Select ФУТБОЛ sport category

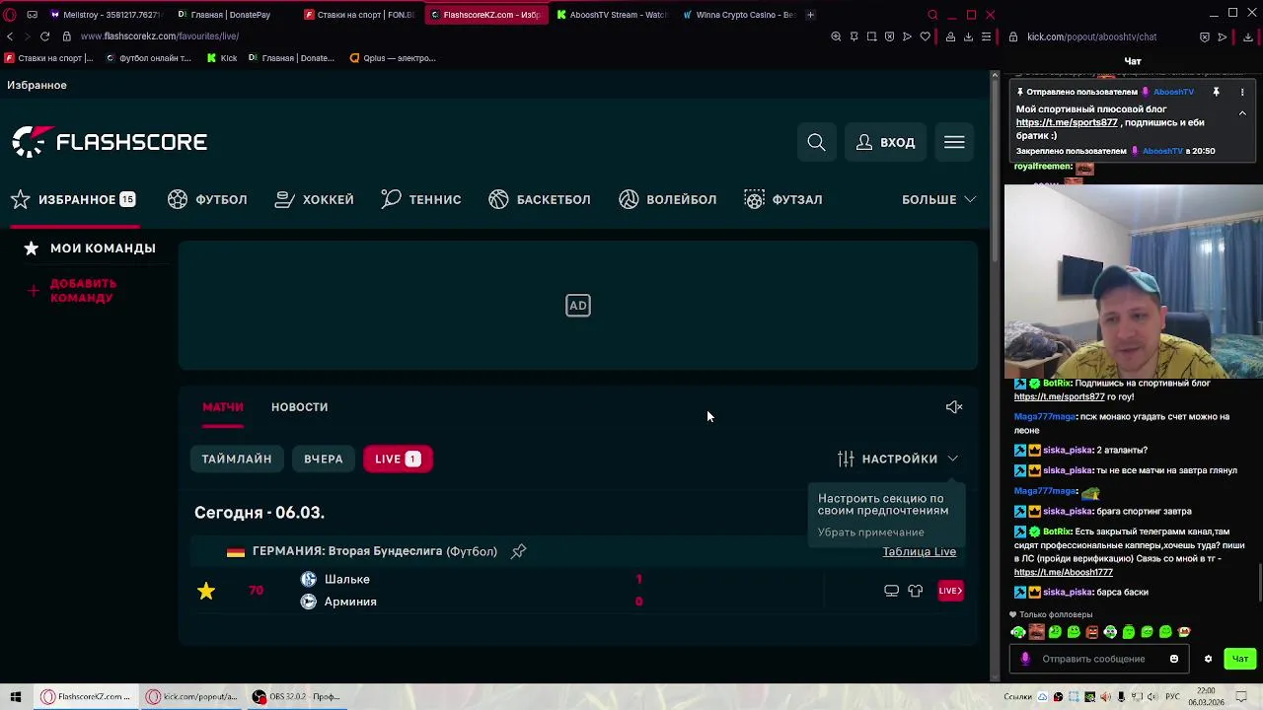tap(207, 199)
